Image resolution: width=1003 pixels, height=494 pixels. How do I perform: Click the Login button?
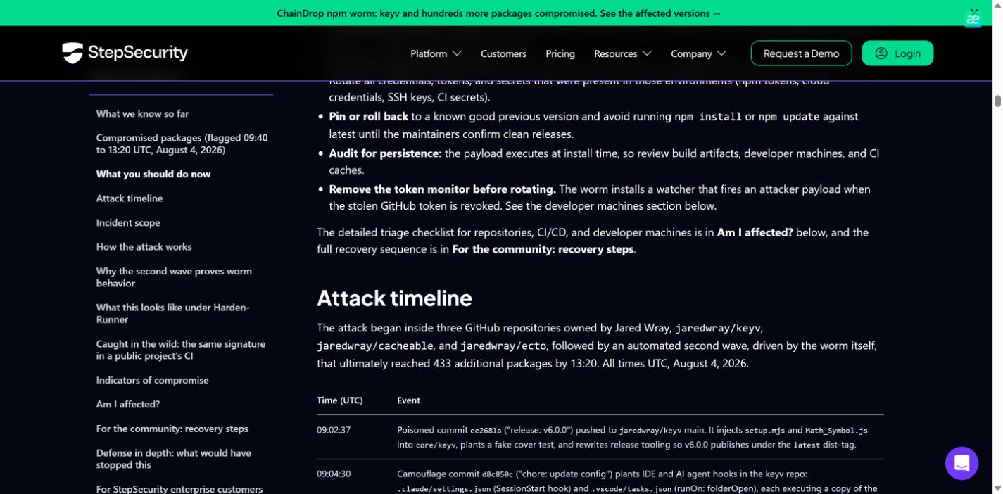click(x=897, y=53)
